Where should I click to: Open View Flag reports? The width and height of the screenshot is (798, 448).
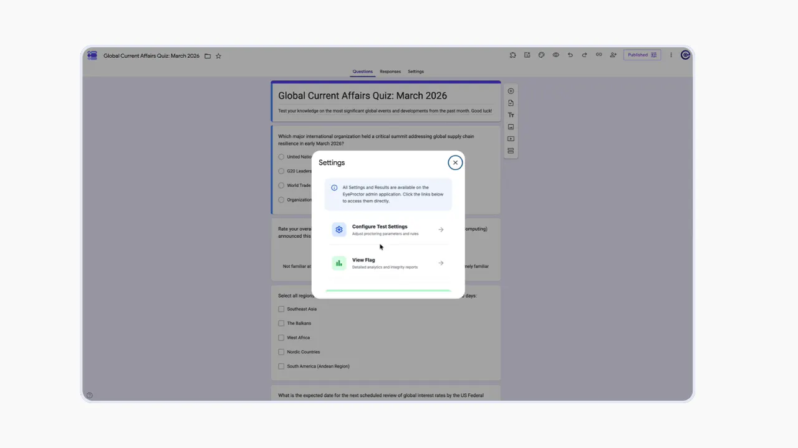(388, 263)
